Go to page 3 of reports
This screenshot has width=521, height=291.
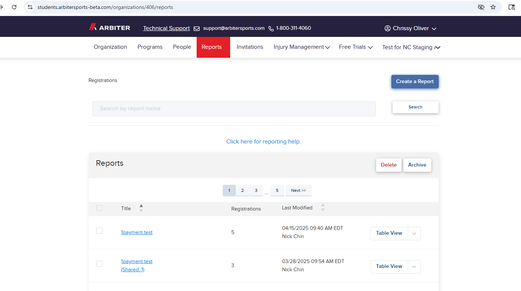256,190
